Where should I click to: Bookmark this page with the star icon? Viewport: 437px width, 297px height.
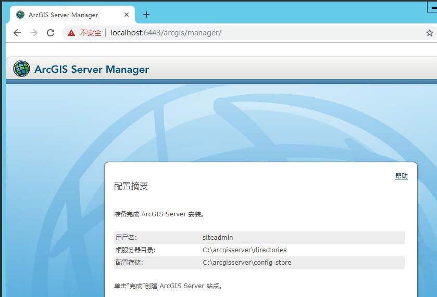click(430, 33)
